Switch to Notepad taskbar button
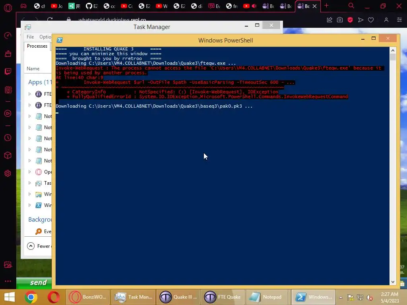407x305 pixels. pos(267,297)
